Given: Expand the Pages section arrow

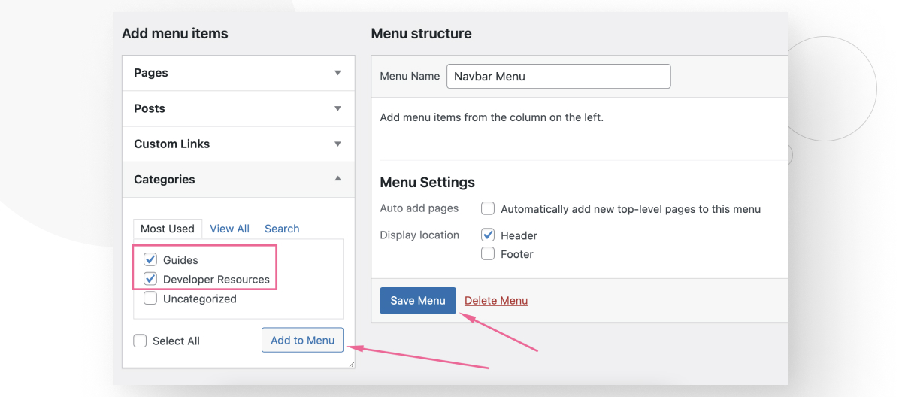Looking at the screenshot, I should 337,73.
